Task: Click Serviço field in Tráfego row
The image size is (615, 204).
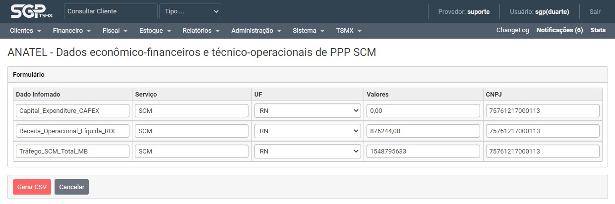Action: click(191, 151)
